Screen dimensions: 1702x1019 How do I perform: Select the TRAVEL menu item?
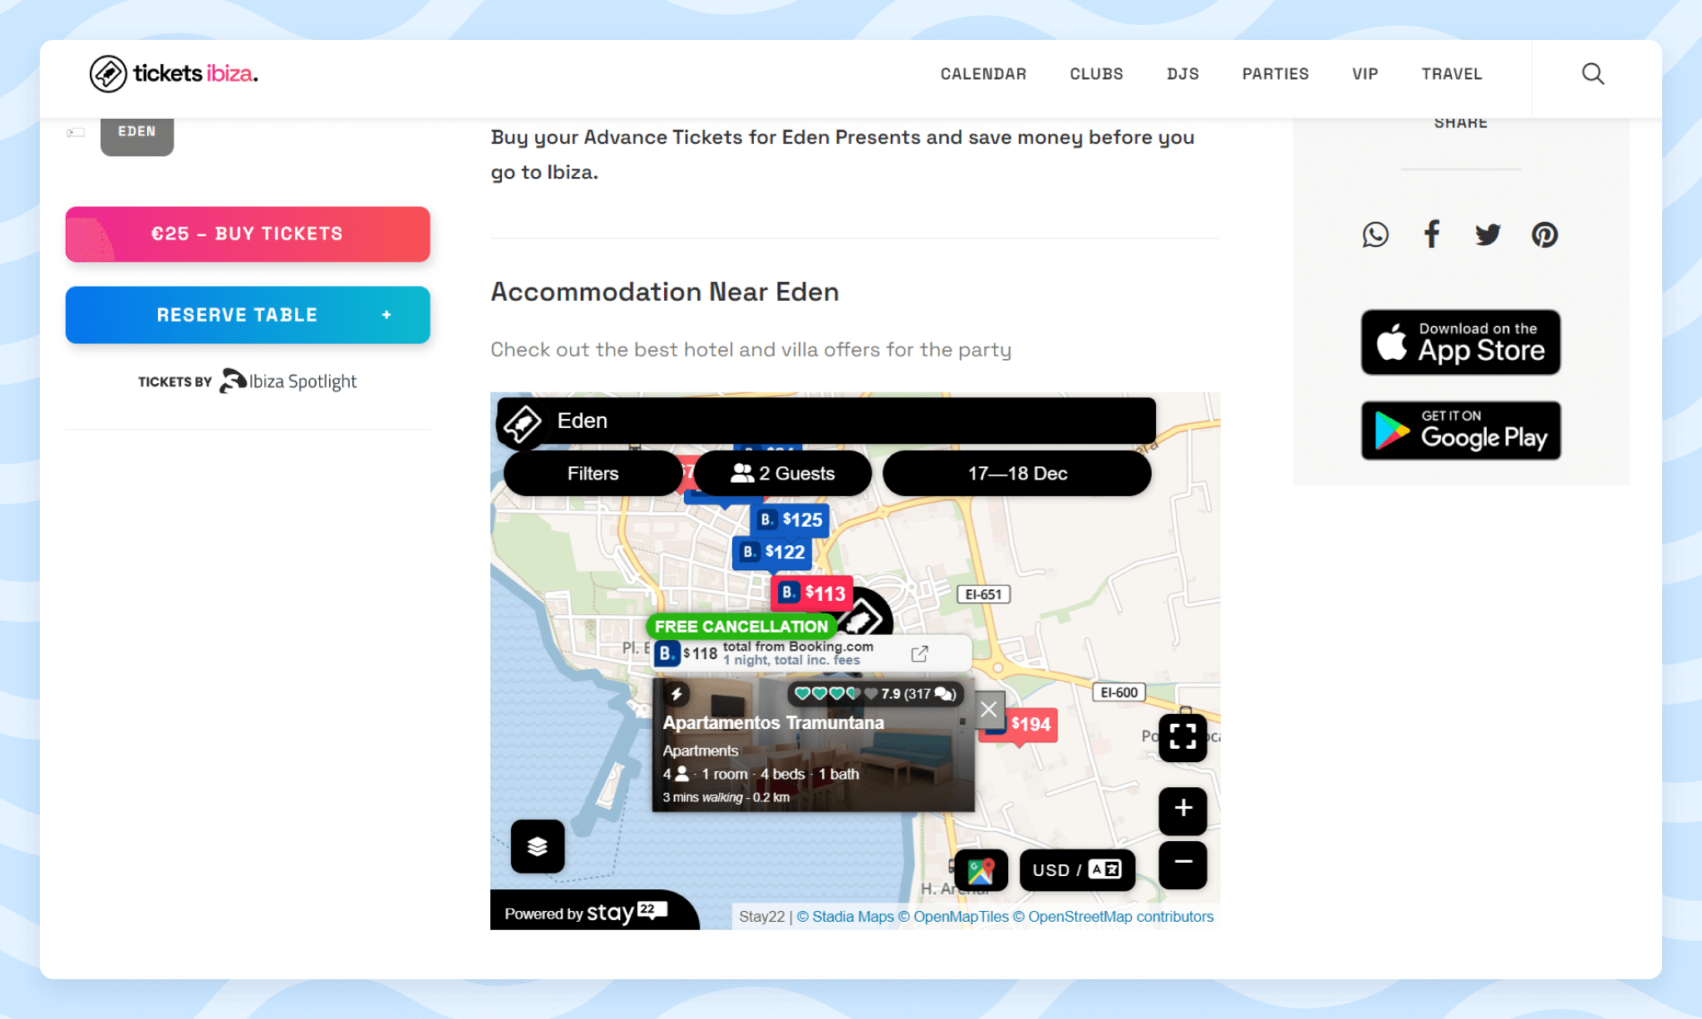click(1451, 75)
